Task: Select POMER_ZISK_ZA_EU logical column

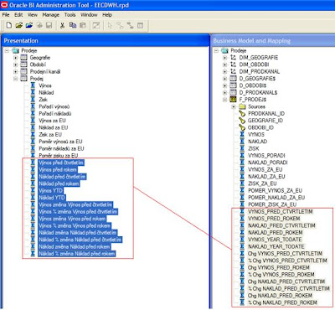Action: click(x=272, y=204)
